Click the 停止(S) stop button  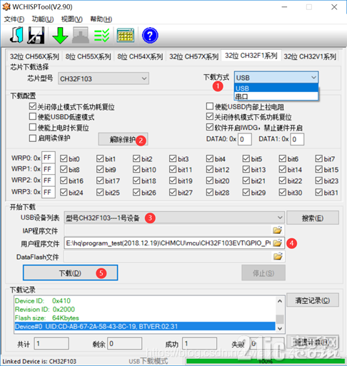[263, 273]
